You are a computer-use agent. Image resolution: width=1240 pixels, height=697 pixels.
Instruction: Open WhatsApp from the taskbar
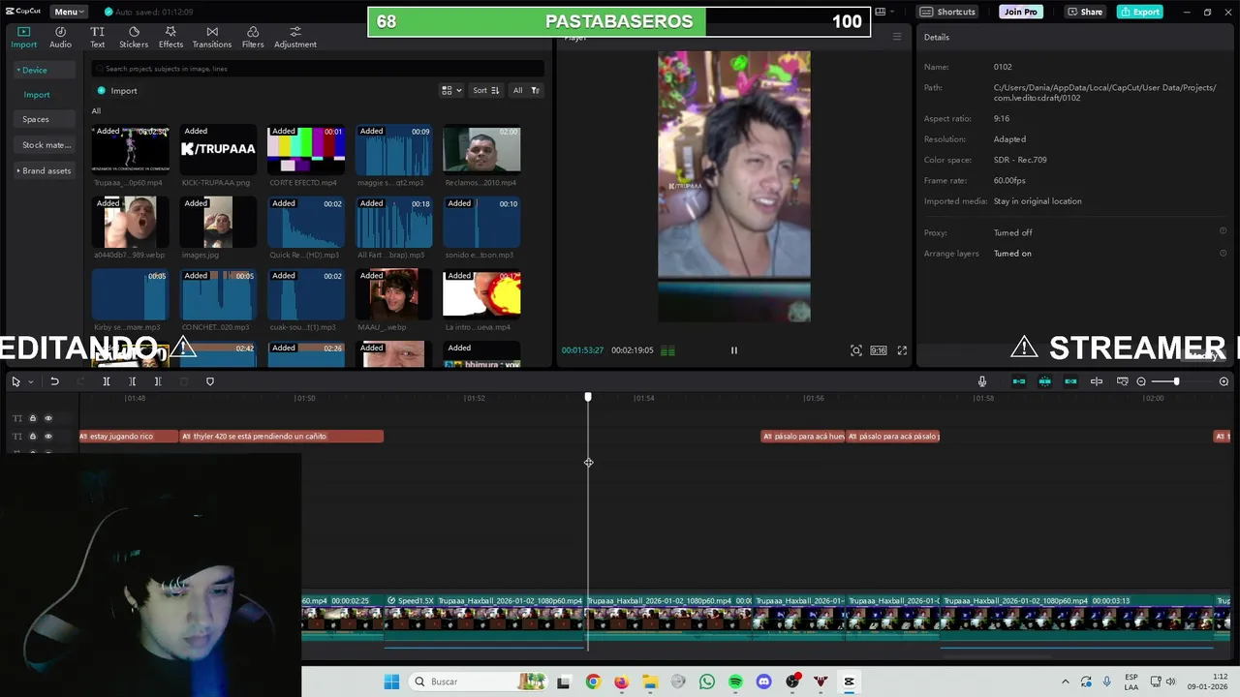tap(707, 682)
